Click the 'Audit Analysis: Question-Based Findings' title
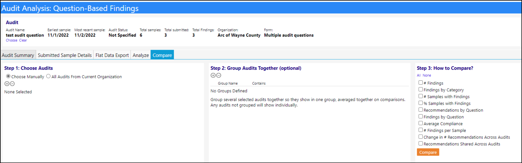 point(70,8)
